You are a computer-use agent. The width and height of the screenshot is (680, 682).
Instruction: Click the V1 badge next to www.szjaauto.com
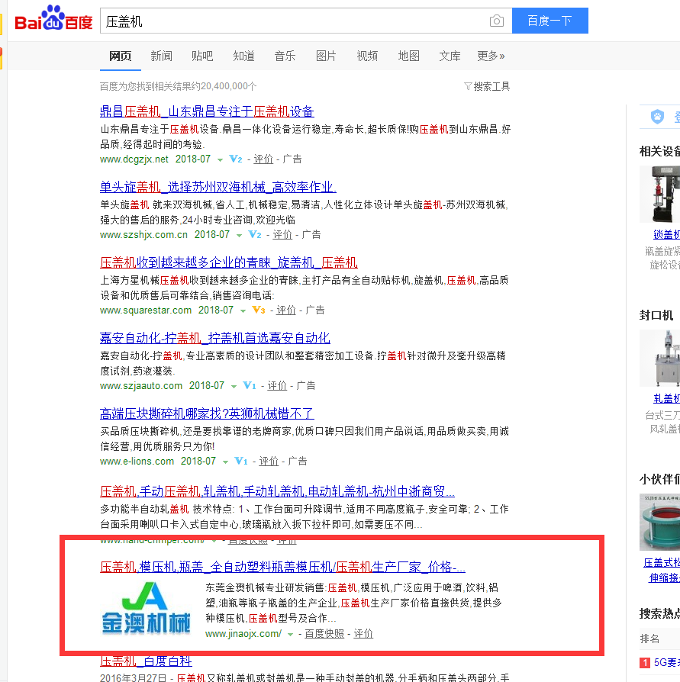point(250,385)
